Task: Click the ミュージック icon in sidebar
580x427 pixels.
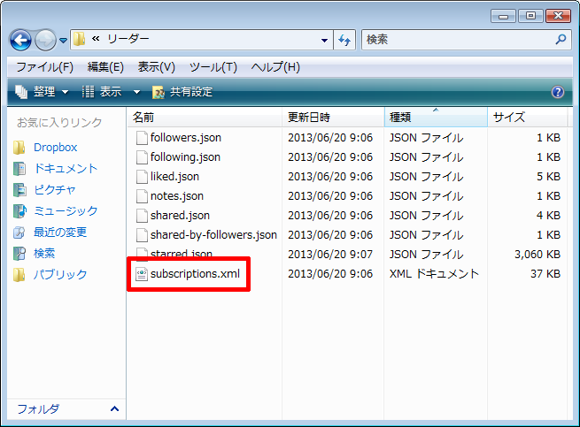Action: tap(19, 211)
